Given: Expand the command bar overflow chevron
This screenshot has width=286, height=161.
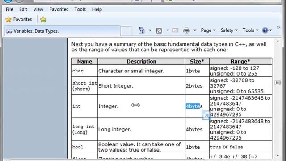Looking at the screenshot, I should (278, 27).
